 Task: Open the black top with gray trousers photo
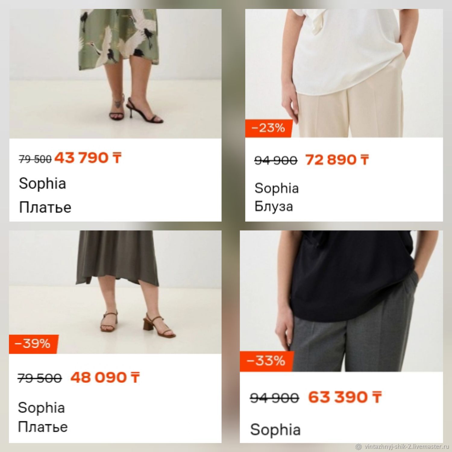pos(341,301)
